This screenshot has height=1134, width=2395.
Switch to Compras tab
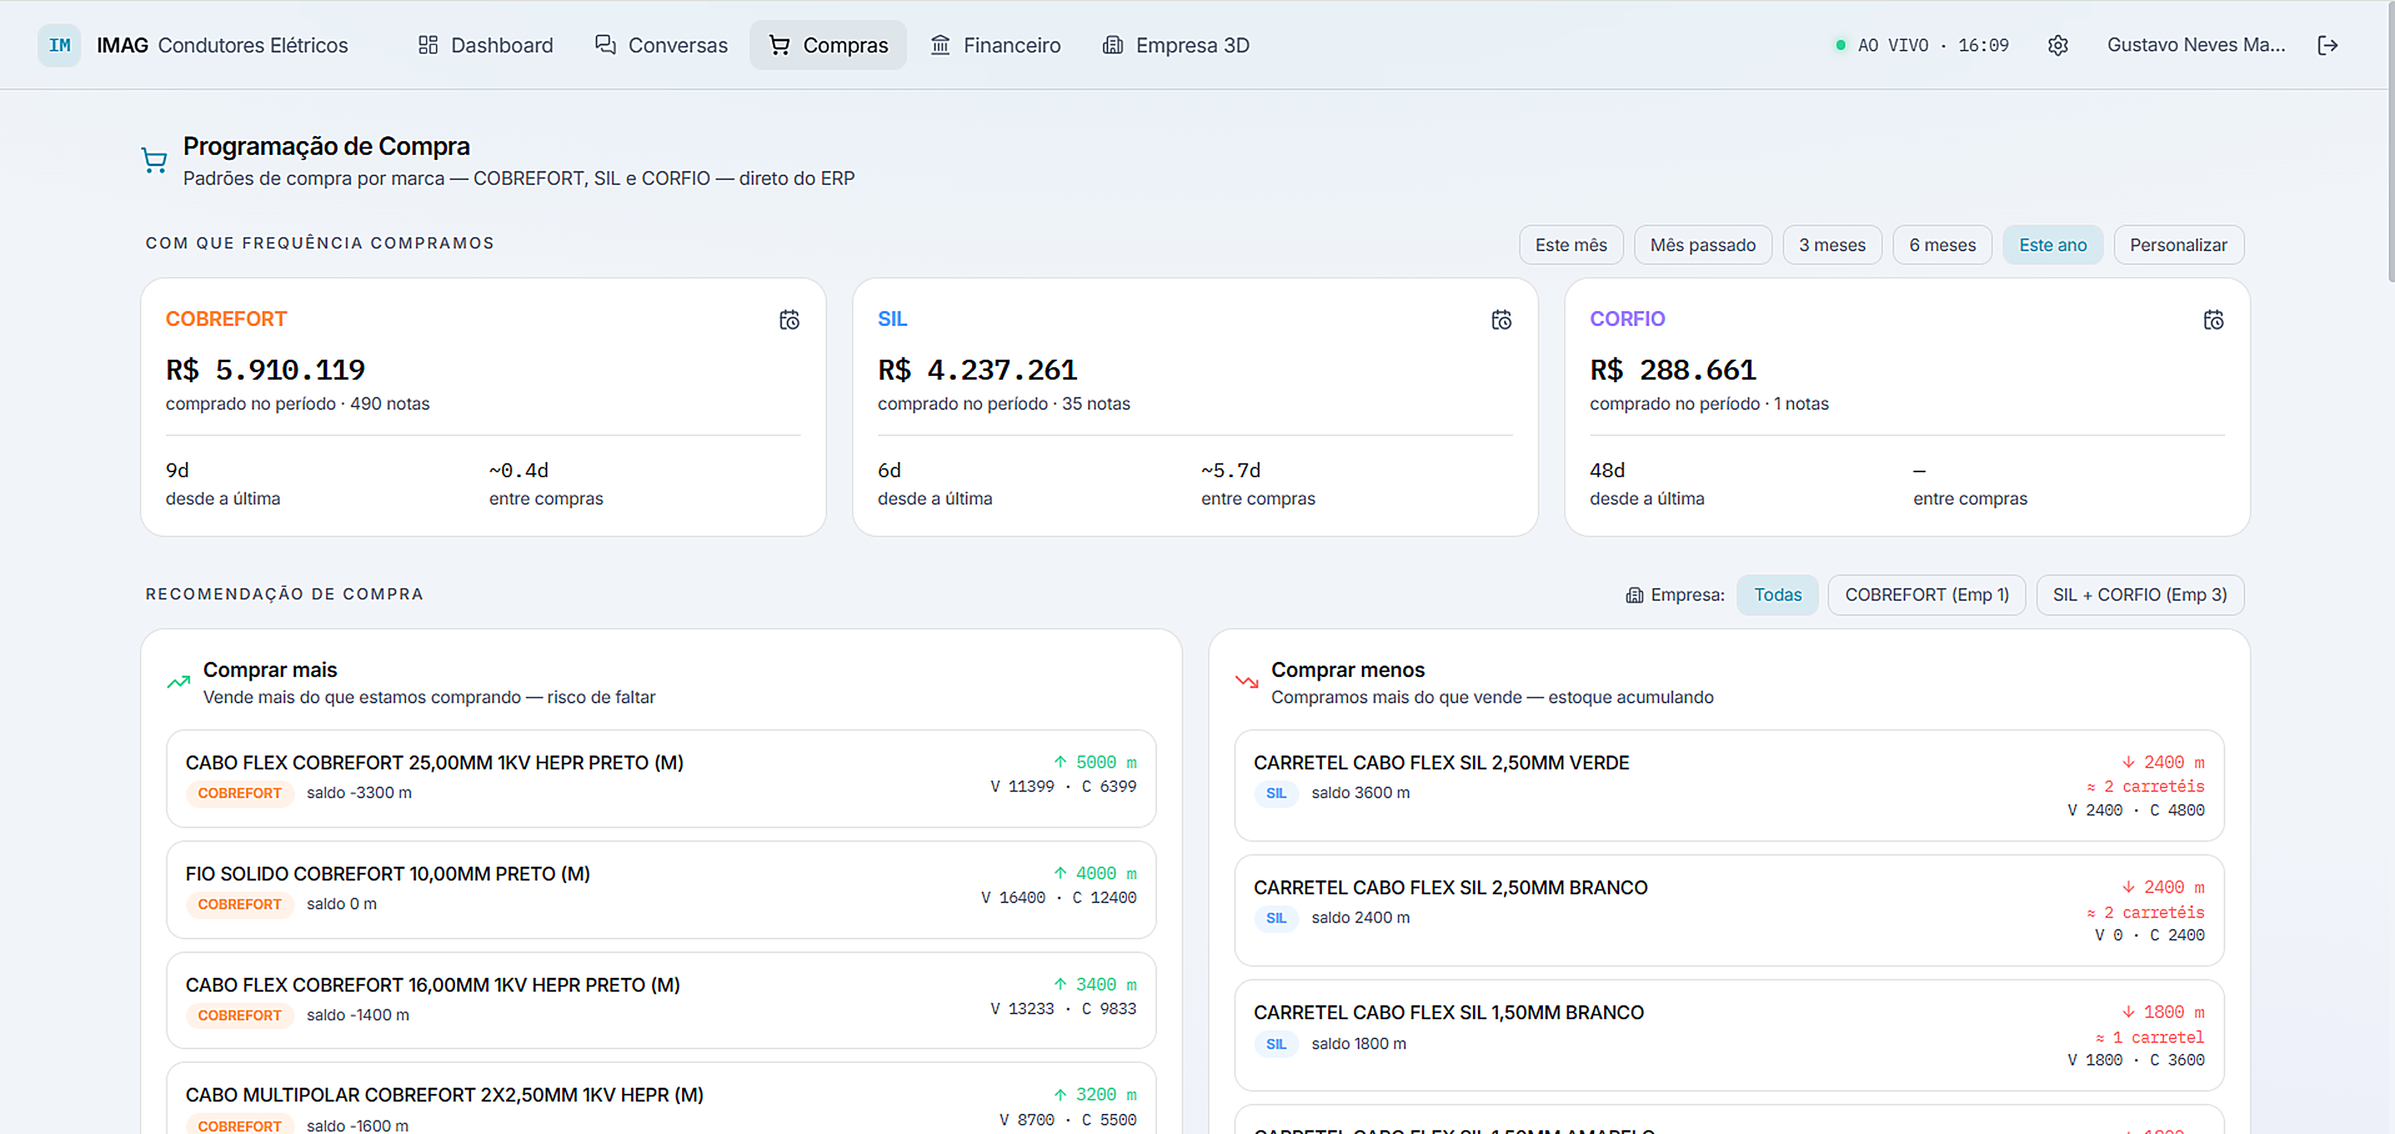tap(828, 44)
